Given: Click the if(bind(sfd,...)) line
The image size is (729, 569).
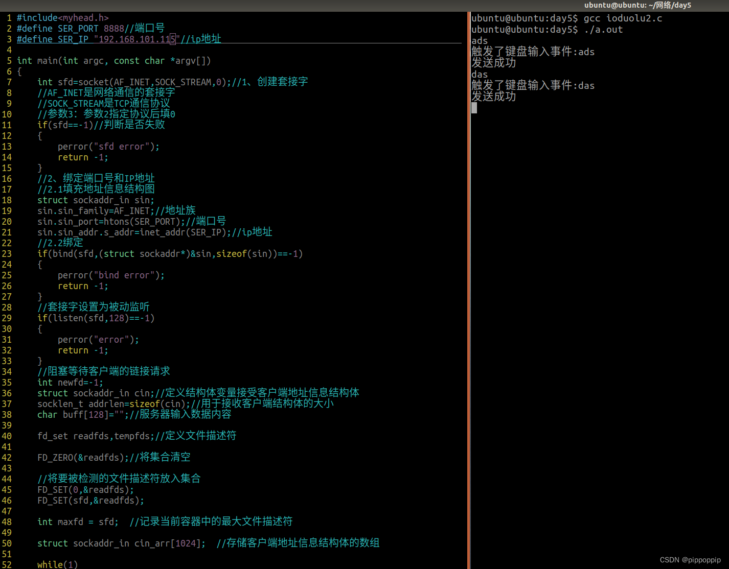Looking at the screenshot, I should [170, 254].
